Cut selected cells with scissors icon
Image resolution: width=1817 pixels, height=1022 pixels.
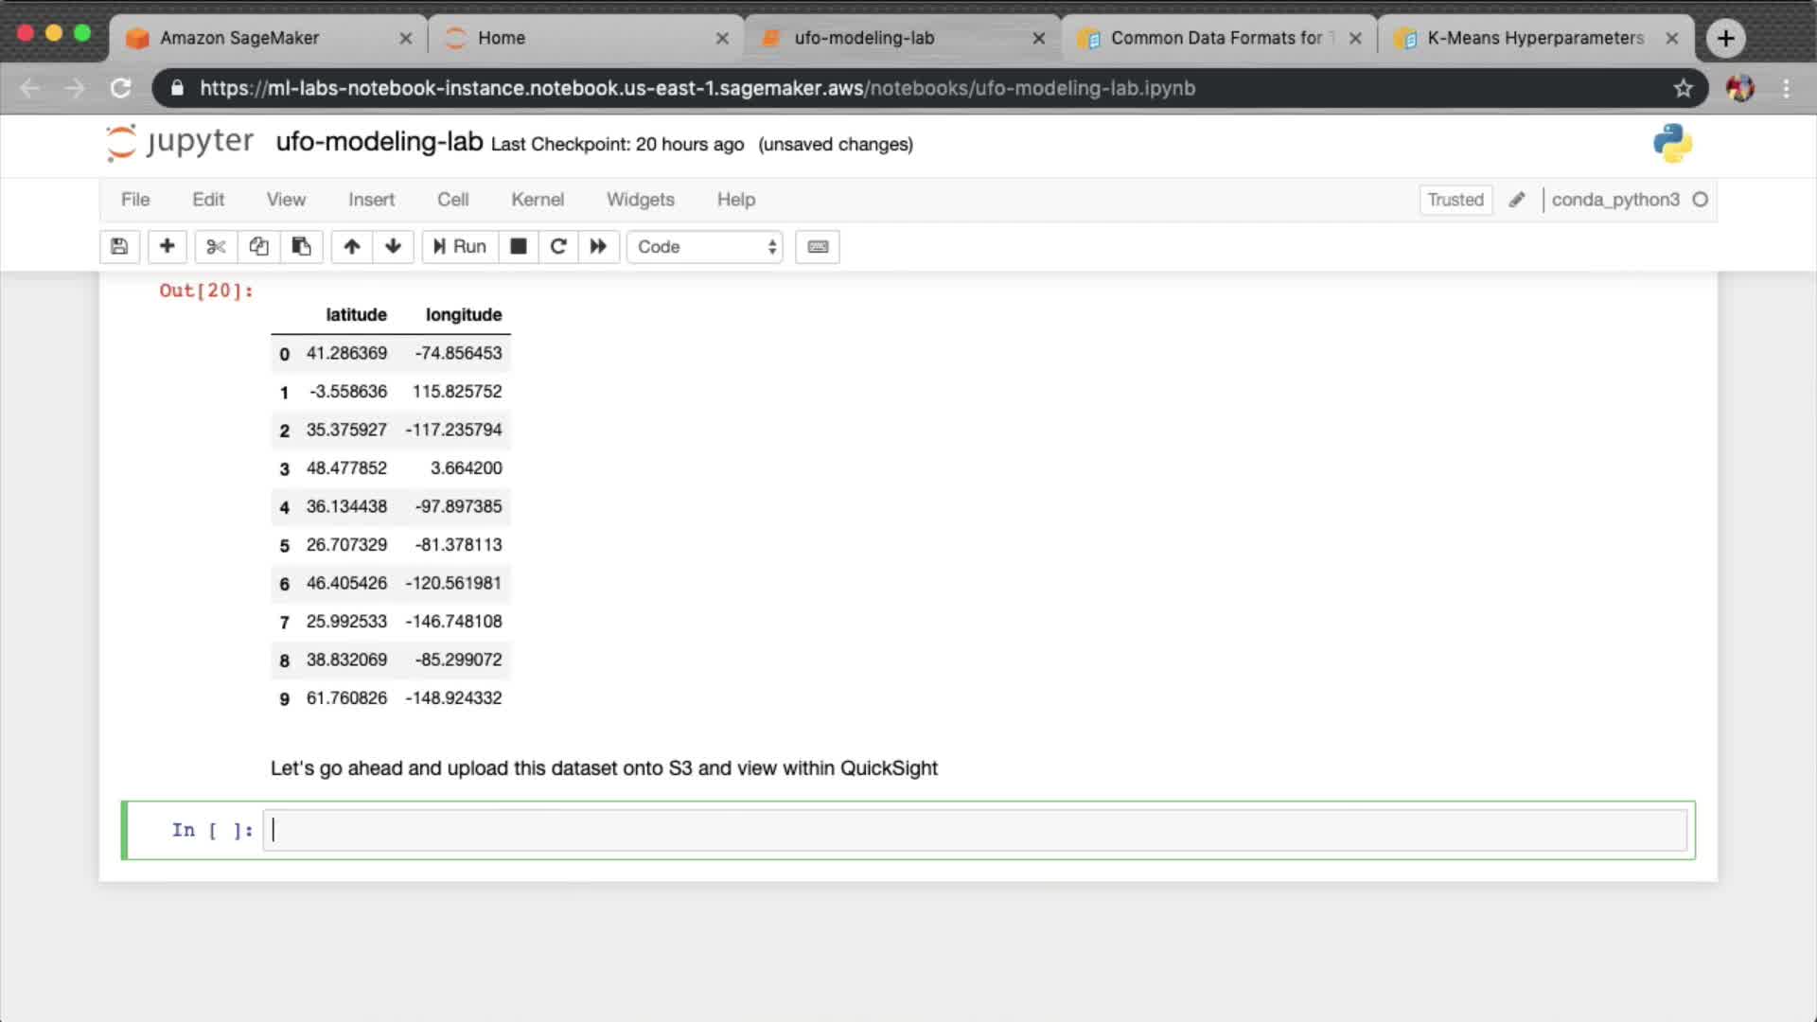click(216, 247)
